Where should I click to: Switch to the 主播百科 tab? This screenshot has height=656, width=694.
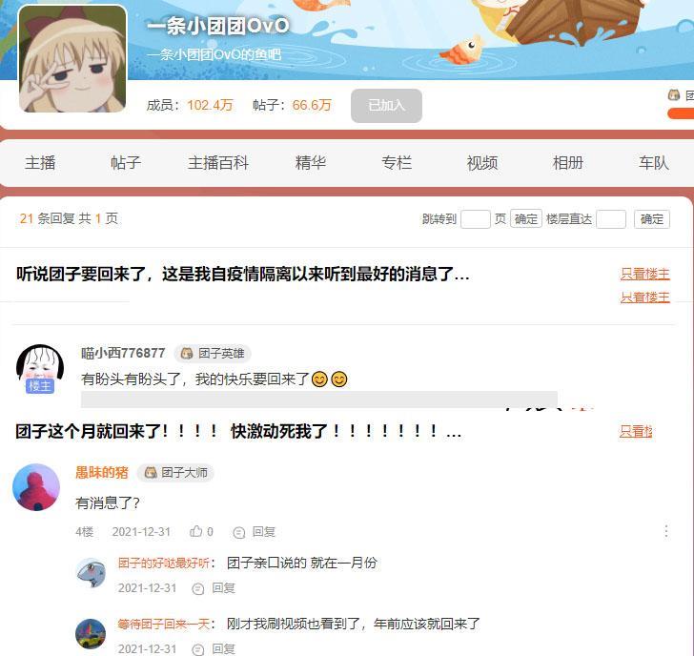(x=218, y=163)
